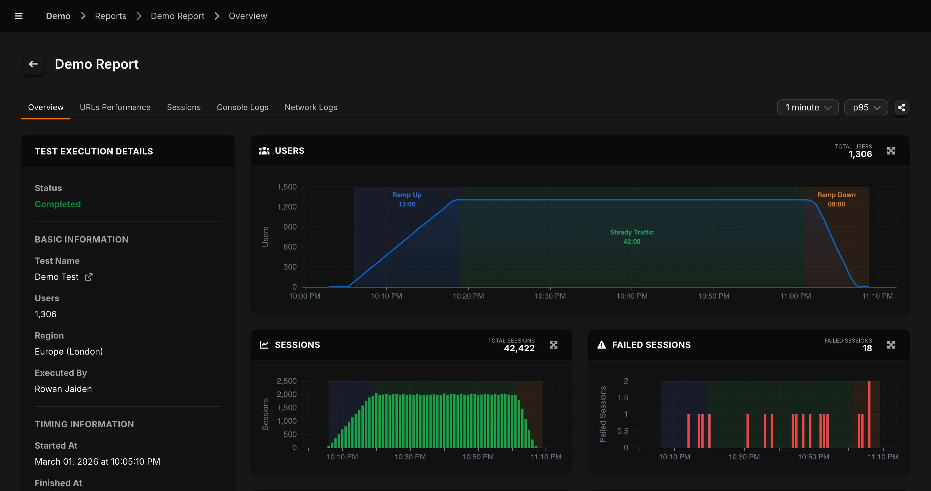Screen dimensions: 931x491
Task: Click the Test Name label
Action: pos(57,261)
